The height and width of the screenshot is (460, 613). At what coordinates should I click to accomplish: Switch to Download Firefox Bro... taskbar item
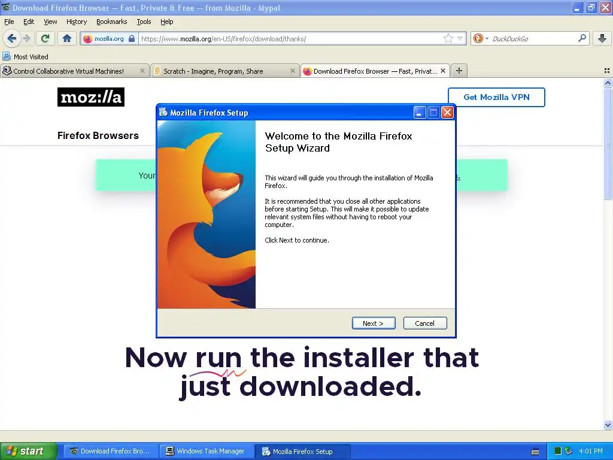111,451
